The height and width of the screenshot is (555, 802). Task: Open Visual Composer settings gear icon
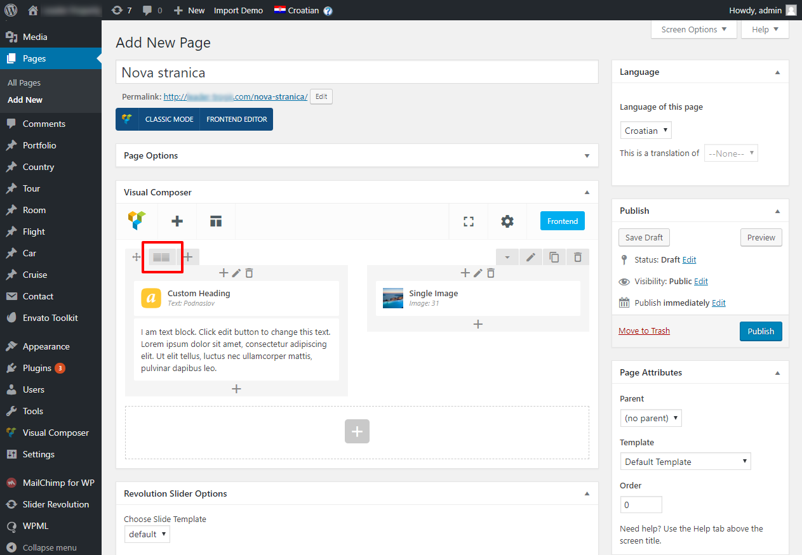[x=507, y=221]
